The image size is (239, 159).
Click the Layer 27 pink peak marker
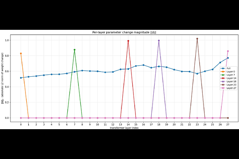228,51
